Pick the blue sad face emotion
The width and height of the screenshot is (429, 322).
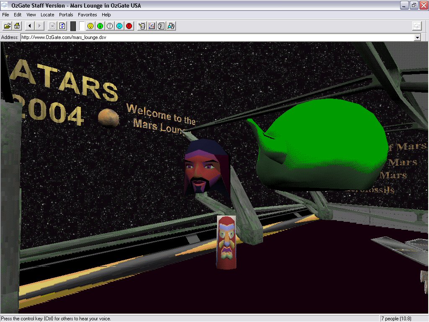(119, 26)
